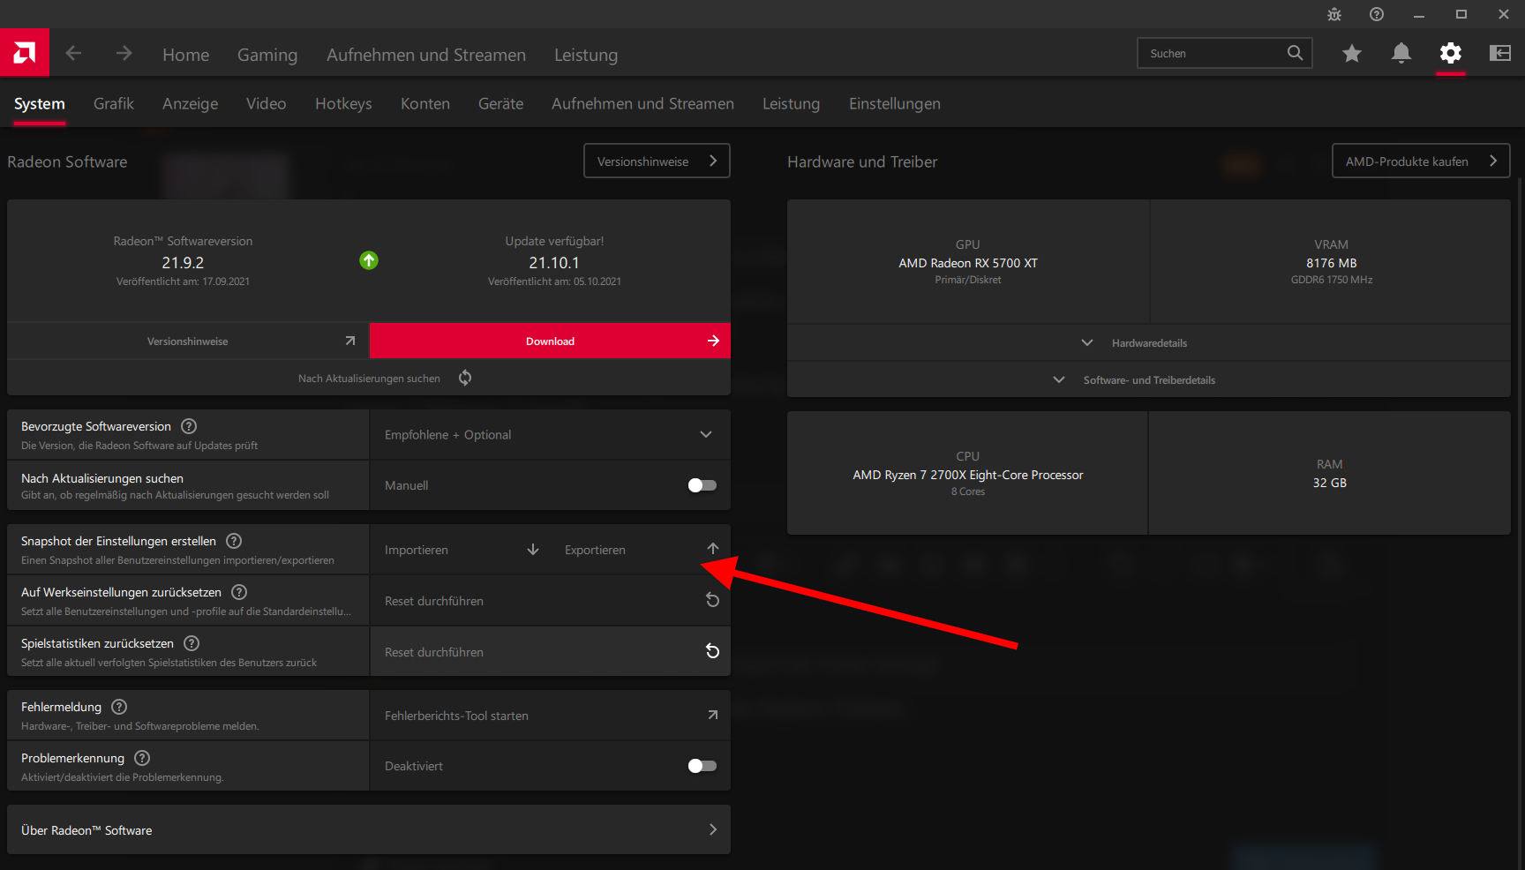1525x870 pixels.
Task: Switch to the Grafik tab
Action: [114, 103]
